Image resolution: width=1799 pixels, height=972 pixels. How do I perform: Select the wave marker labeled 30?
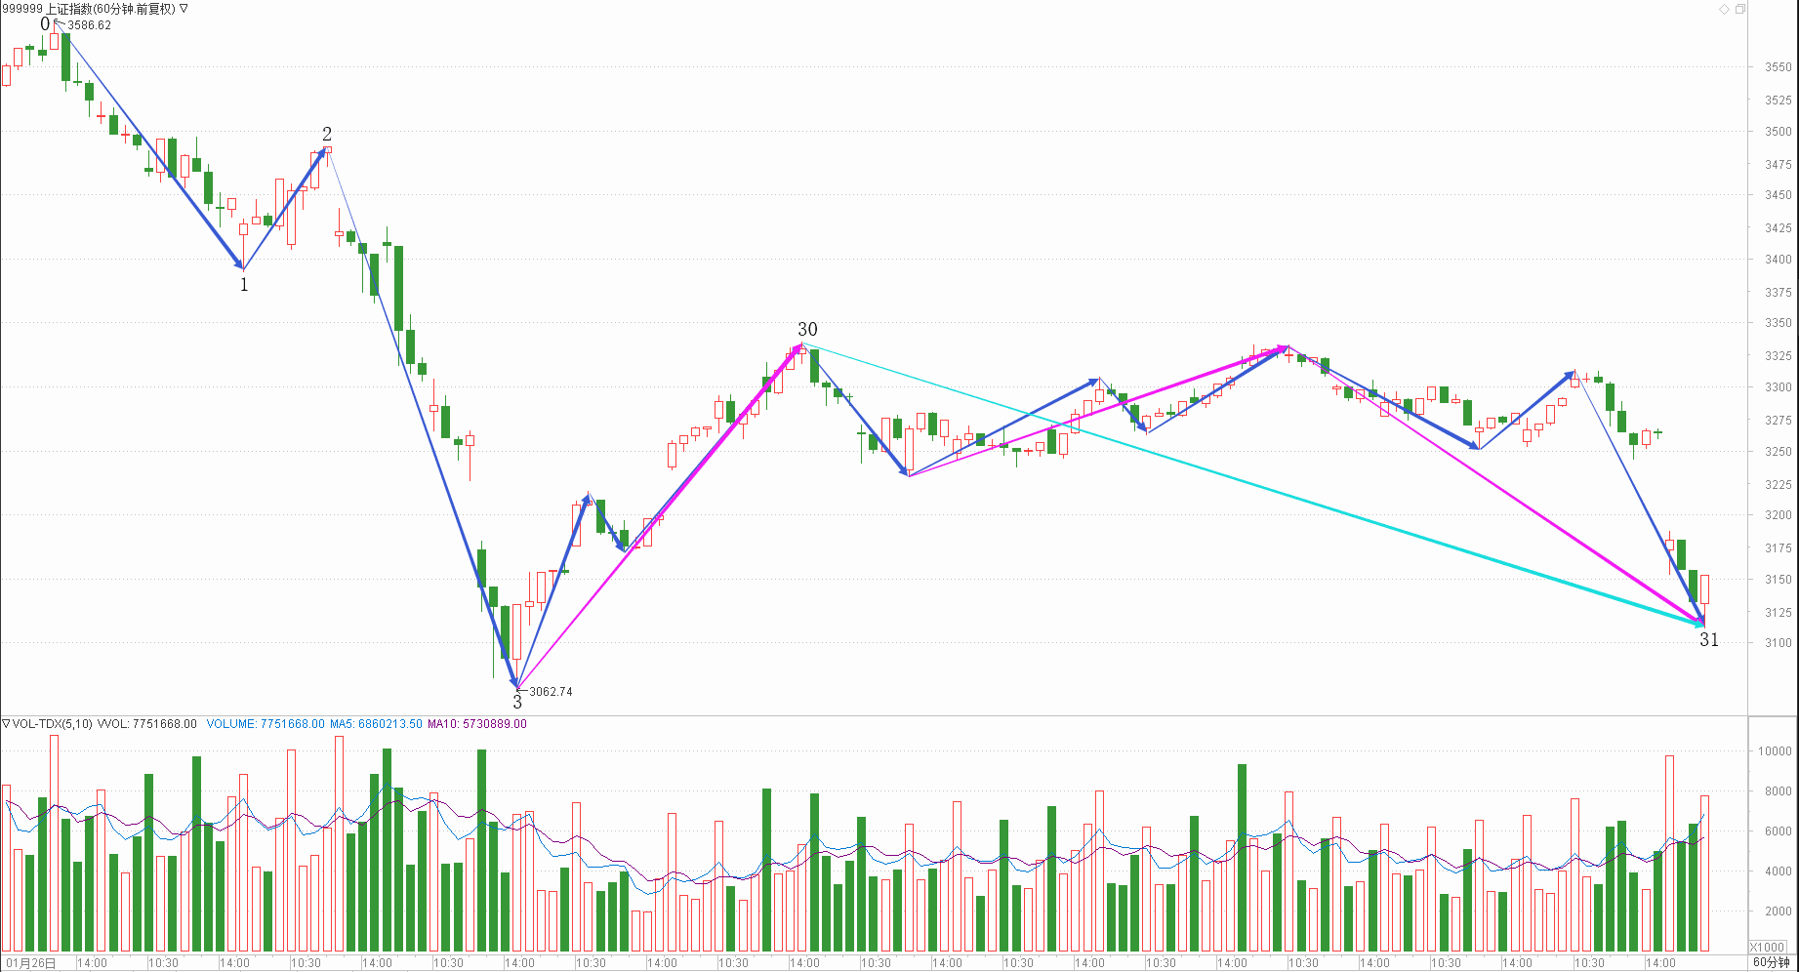coord(807,330)
